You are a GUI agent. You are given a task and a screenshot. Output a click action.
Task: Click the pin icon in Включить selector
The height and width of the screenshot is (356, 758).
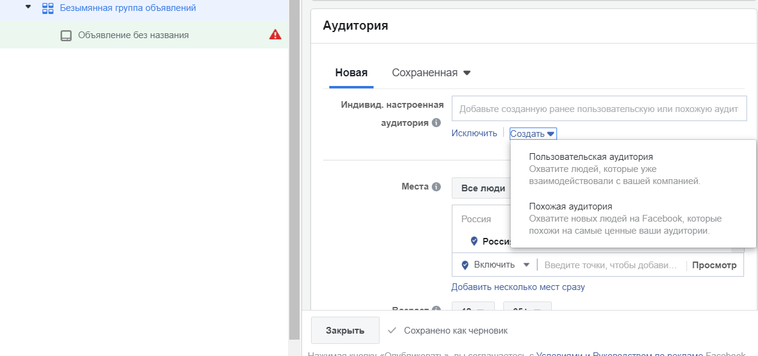(465, 265)
